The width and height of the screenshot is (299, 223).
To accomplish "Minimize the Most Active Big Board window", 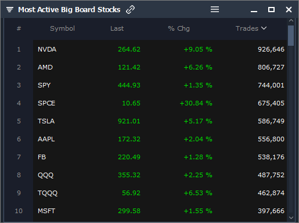I will (254, 12).
